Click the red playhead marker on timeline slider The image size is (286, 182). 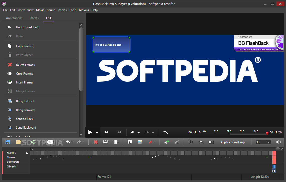[267, 133]
